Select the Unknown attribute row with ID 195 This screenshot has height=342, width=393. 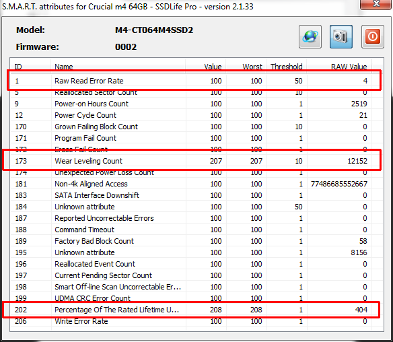click(196, 252)
